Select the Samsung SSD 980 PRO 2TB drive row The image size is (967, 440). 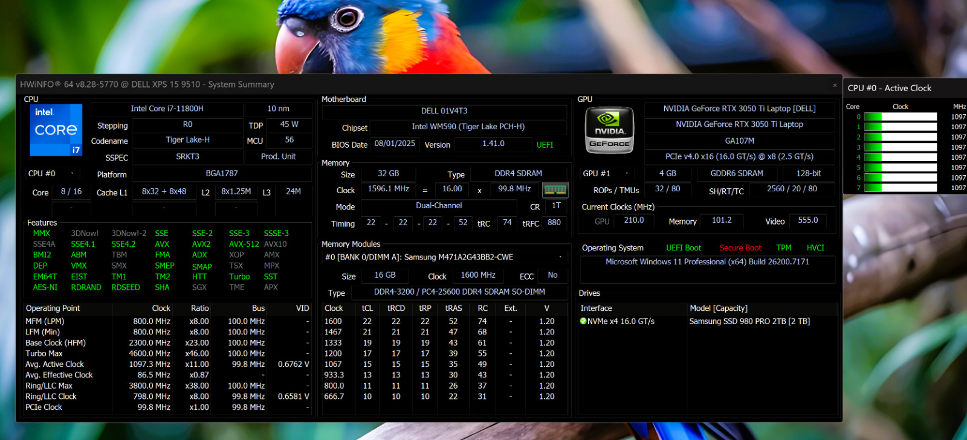pos(707,321)
